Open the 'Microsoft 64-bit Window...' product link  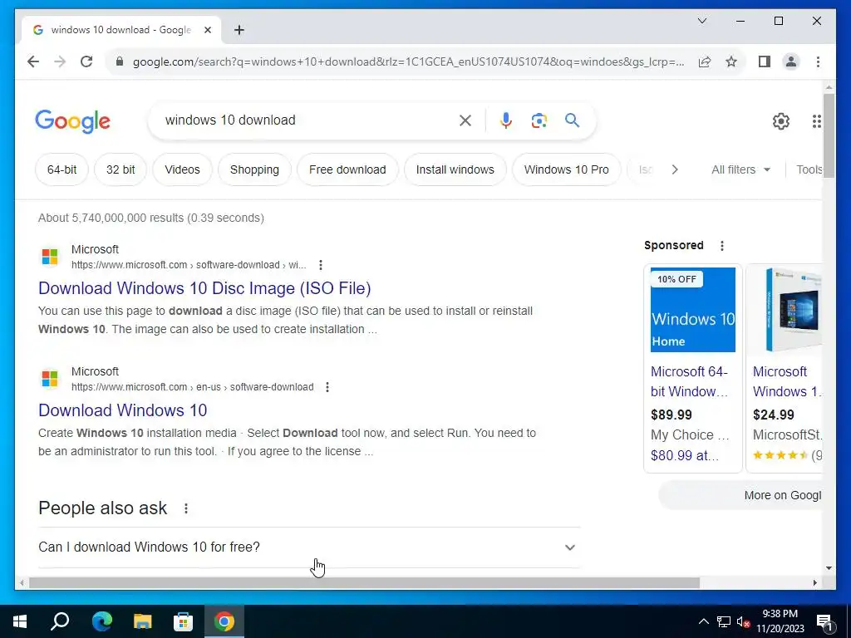(689, 381)
